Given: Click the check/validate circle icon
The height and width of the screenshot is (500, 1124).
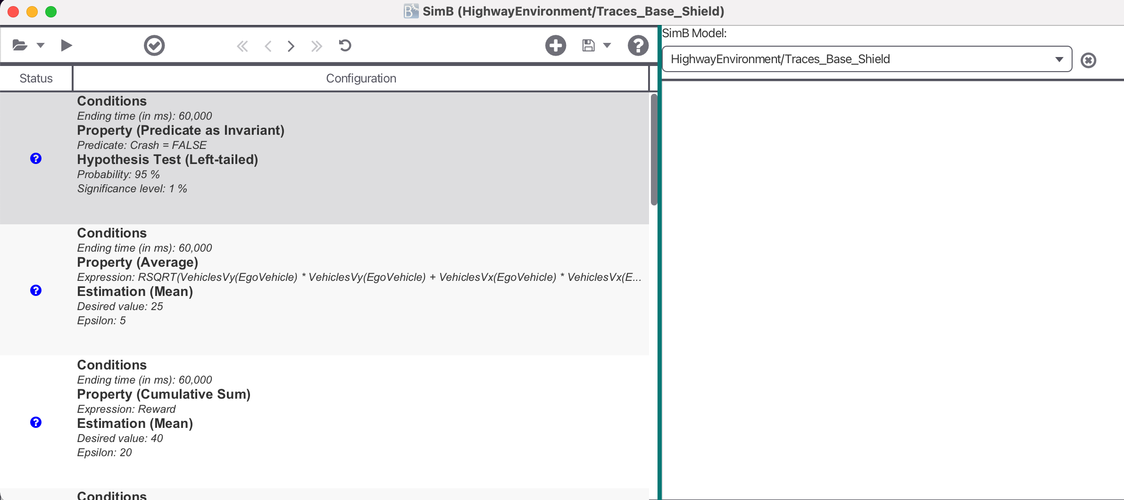Looking at the screenshot, I should click(154, 45).
